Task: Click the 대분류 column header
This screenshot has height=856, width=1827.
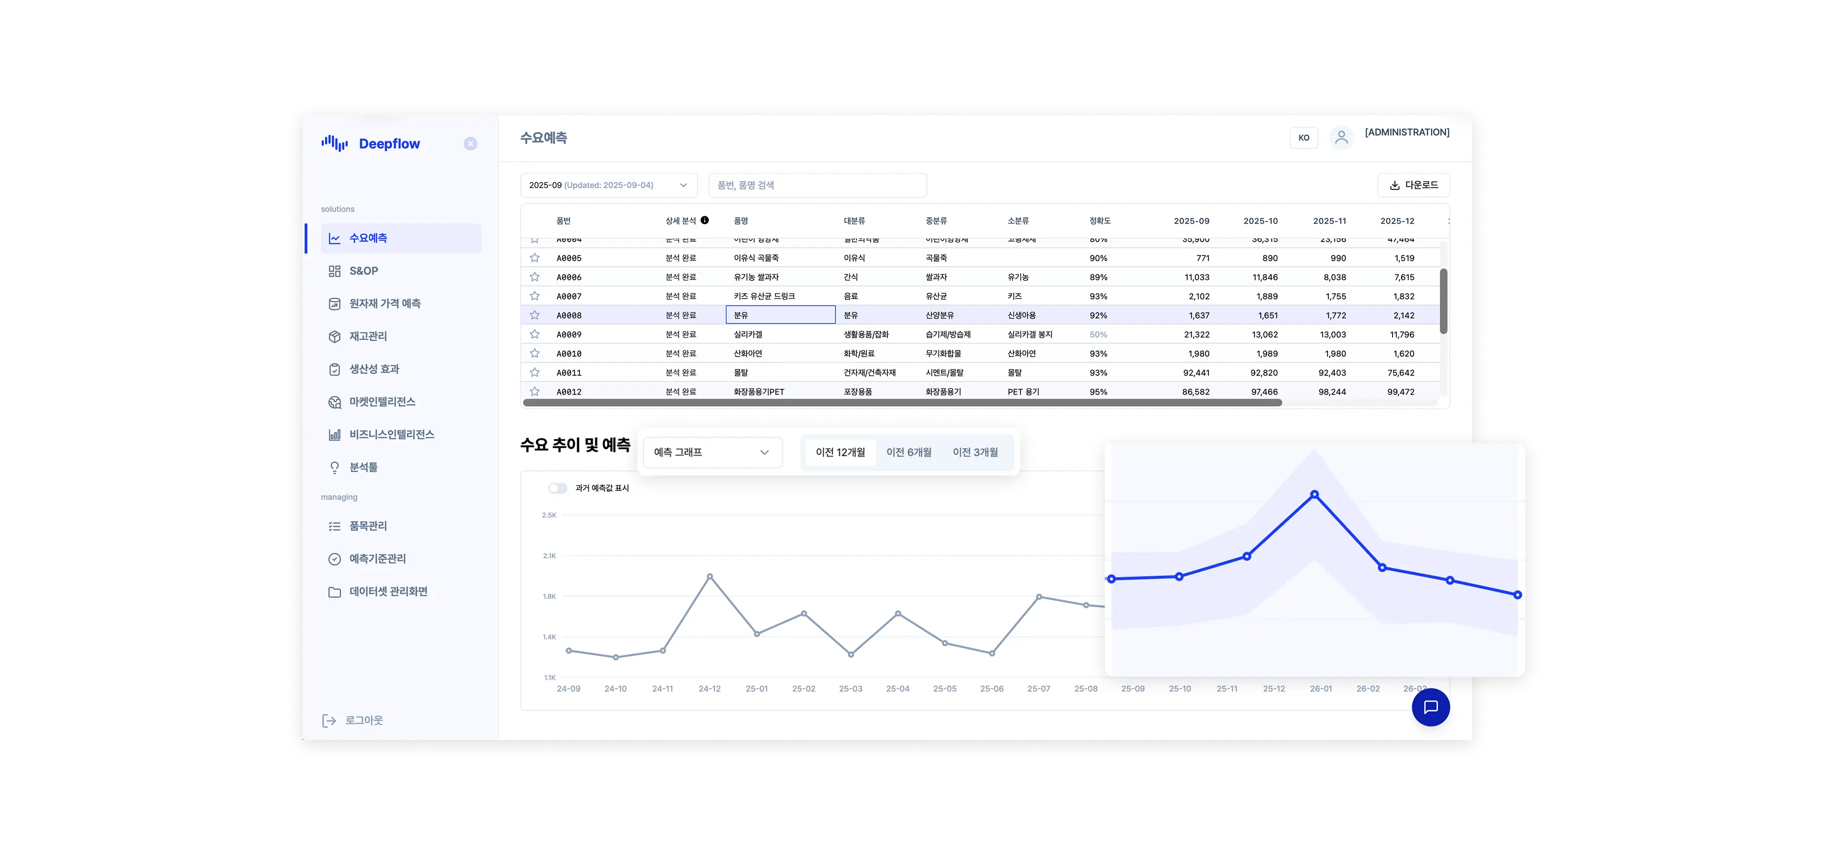Action: (854, 221)
